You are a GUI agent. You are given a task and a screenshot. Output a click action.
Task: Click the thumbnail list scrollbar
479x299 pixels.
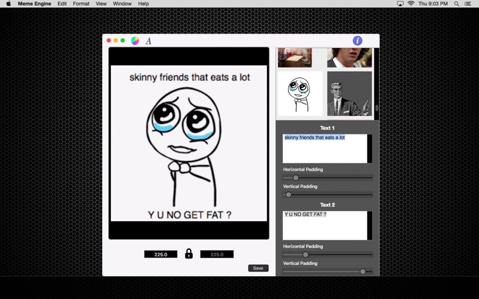(x=377, y=84)
